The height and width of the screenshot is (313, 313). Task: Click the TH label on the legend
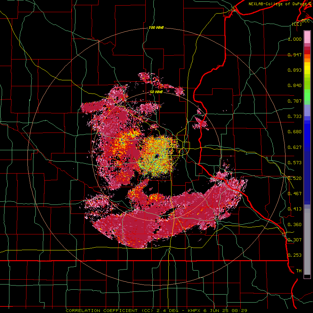[x=299, y=271]
